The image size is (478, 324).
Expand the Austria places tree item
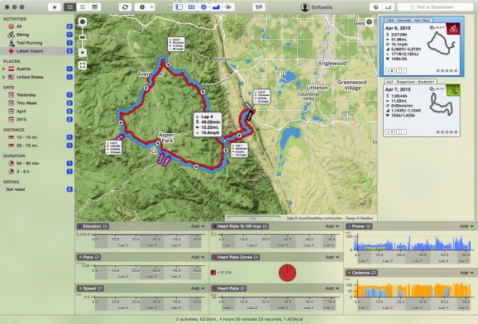point(3,69)
